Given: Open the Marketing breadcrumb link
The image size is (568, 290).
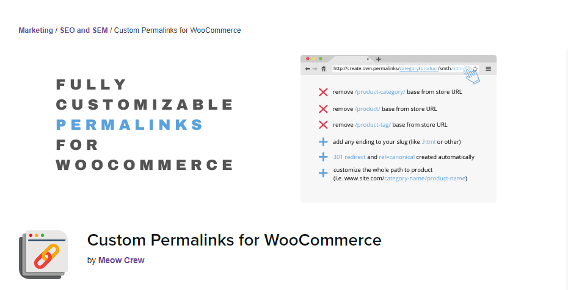Looking at the screenshot, I should [x=35, y=30].
